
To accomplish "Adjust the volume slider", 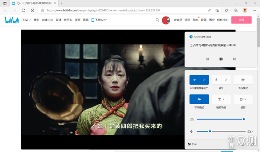I will point(221,132).
